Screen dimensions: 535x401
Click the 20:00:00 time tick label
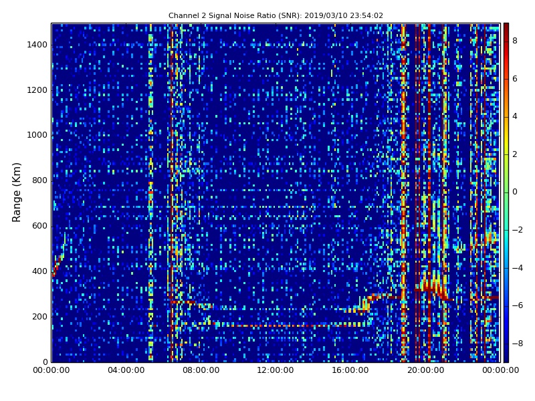(x=425, y=370)
